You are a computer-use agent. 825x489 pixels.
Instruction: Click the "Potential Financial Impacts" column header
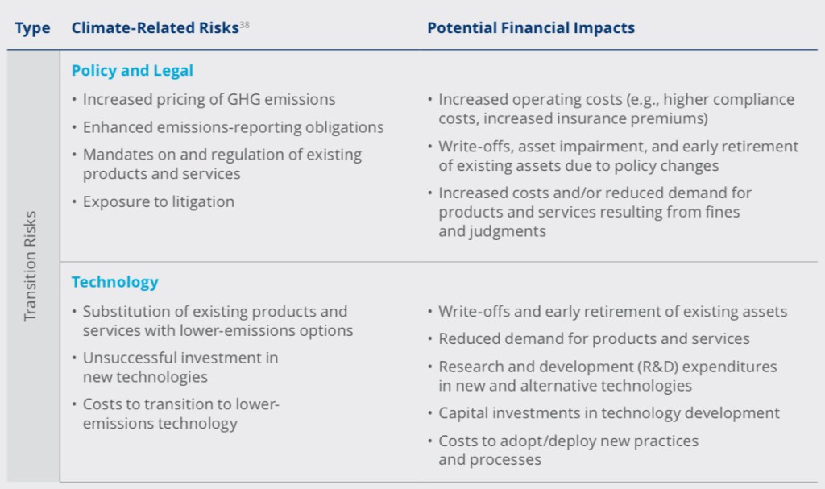click(x=530, y=28)
